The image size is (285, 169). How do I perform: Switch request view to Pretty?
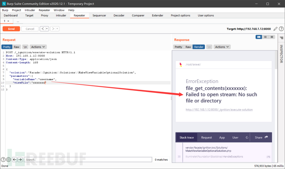click(7, 47)
